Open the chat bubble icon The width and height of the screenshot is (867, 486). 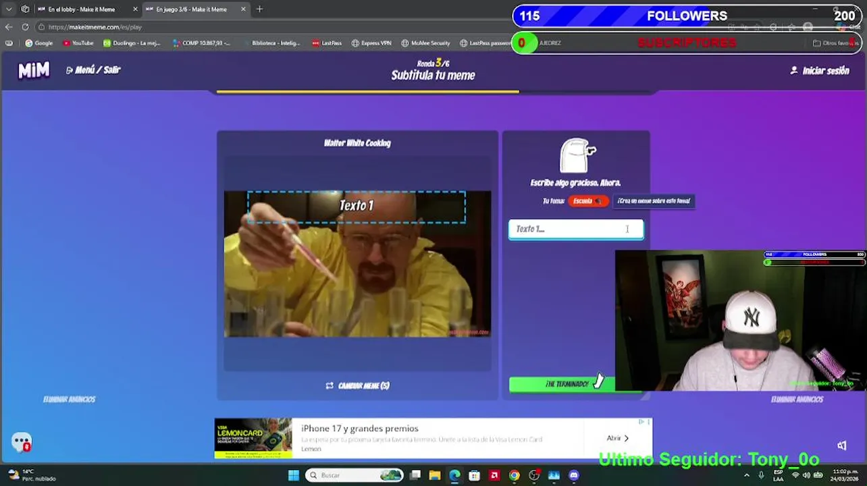(x=22, y=442)
